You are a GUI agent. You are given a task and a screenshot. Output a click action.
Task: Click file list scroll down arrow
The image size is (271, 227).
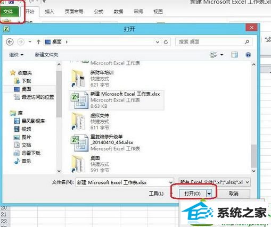254,171
